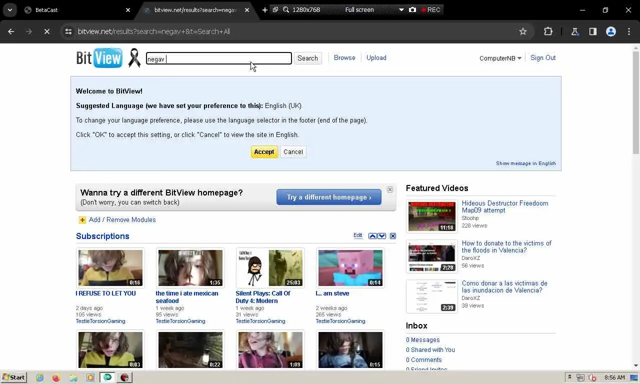Open the mexican seafood video thumbnail

[x=190, y=268]
